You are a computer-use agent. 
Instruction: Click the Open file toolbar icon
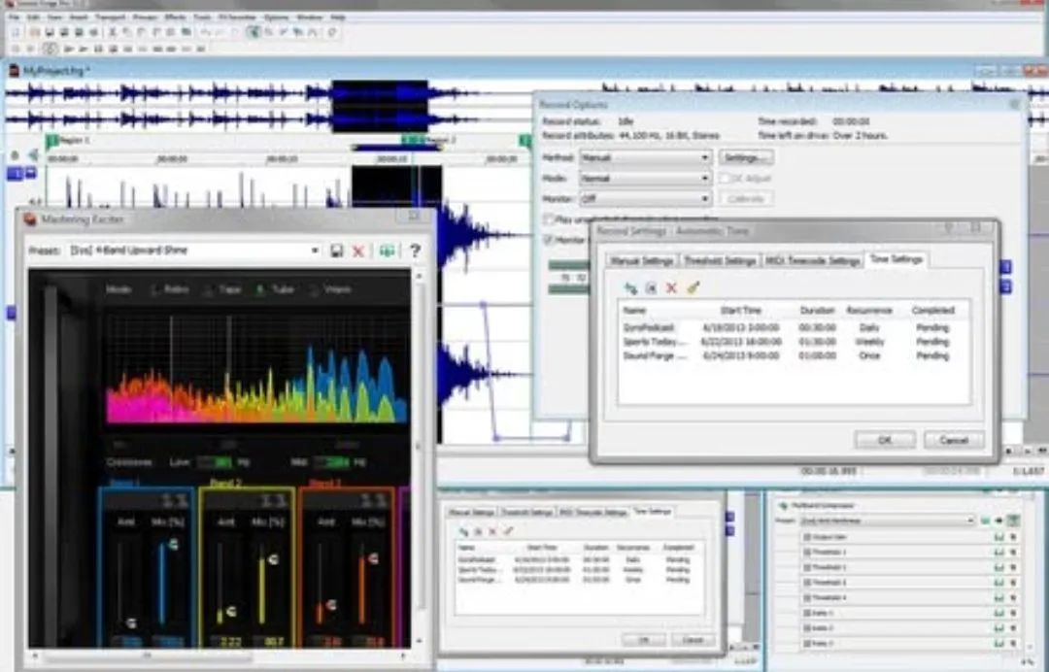pyautogui.click(x=35, y=31)
